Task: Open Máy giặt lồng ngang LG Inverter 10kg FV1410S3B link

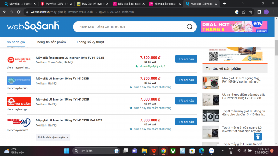Action: (70, 58)
